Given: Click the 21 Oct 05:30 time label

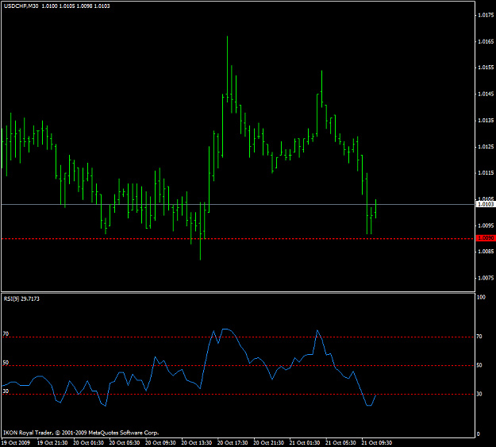Looking at the screenshot, I should (341, 442).
